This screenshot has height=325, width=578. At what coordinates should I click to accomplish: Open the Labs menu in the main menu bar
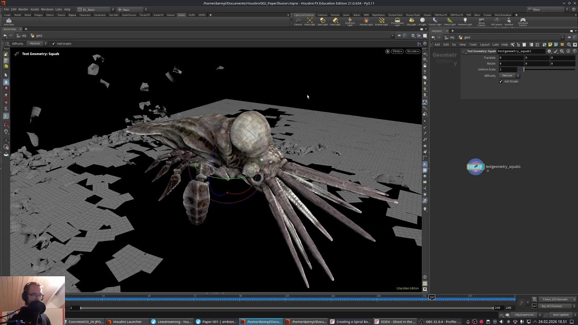click(58, 9)
